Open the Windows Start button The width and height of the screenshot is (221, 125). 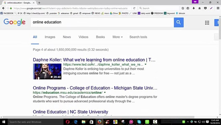tap(4, 122)
